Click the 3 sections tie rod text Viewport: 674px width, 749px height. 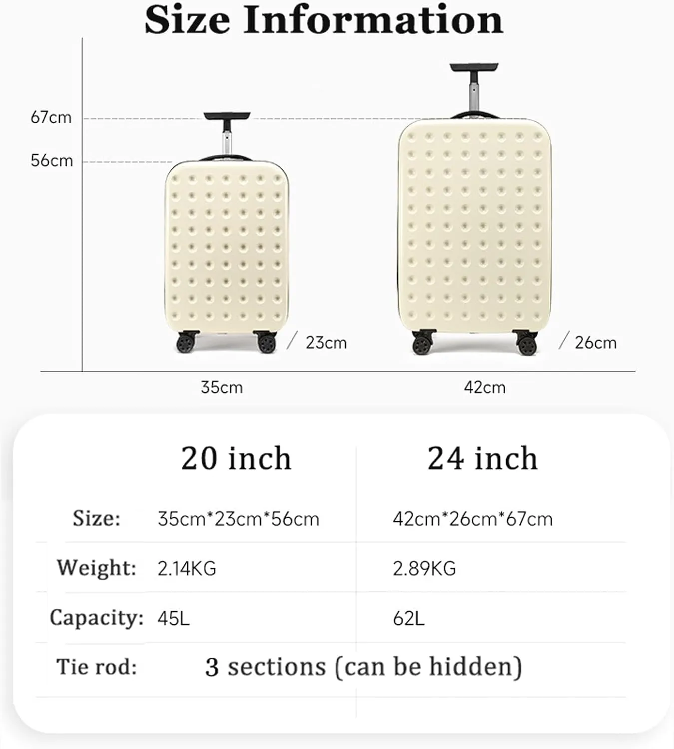tap(363, 667)
